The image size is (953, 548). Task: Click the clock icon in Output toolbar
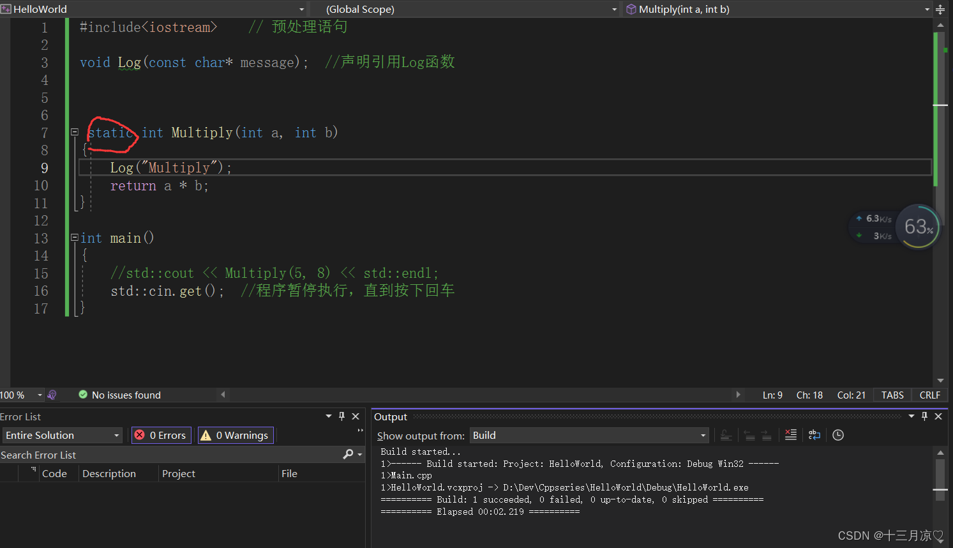(837, 435)
